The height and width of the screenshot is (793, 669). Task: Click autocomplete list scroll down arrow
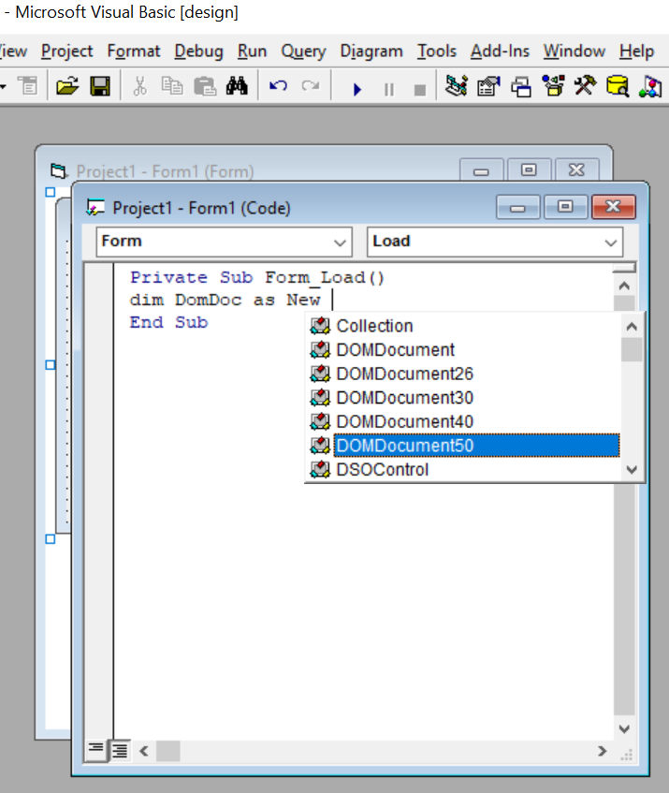coord(631,469)
